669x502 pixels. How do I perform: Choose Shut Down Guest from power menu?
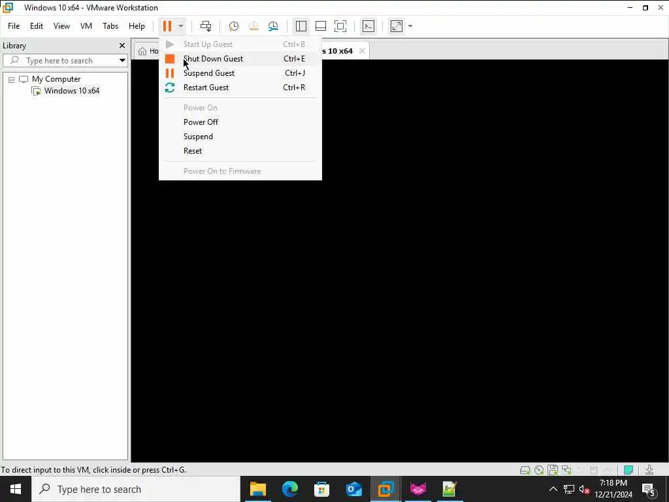pyautogui.click(x=240, y=59)
